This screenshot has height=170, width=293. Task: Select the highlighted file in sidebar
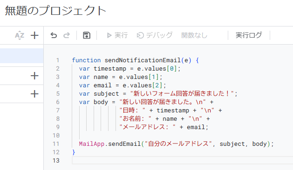pyautogui.click(x=22, y=56)
